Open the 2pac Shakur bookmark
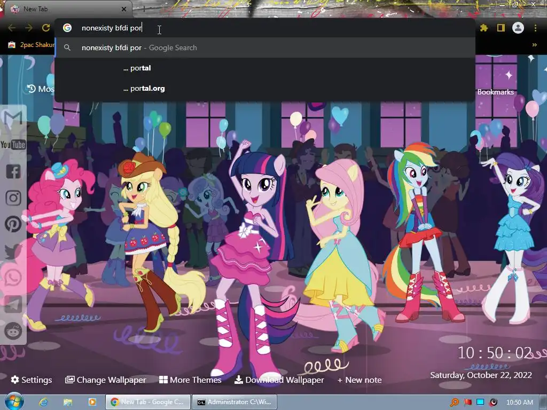 coord(31,45)
